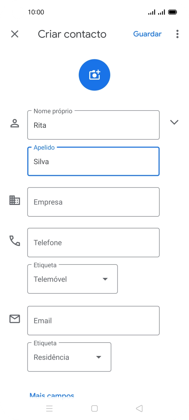Click the Email input field
The height and width of the screenshot is (420, 189).
tap(93, 321)
